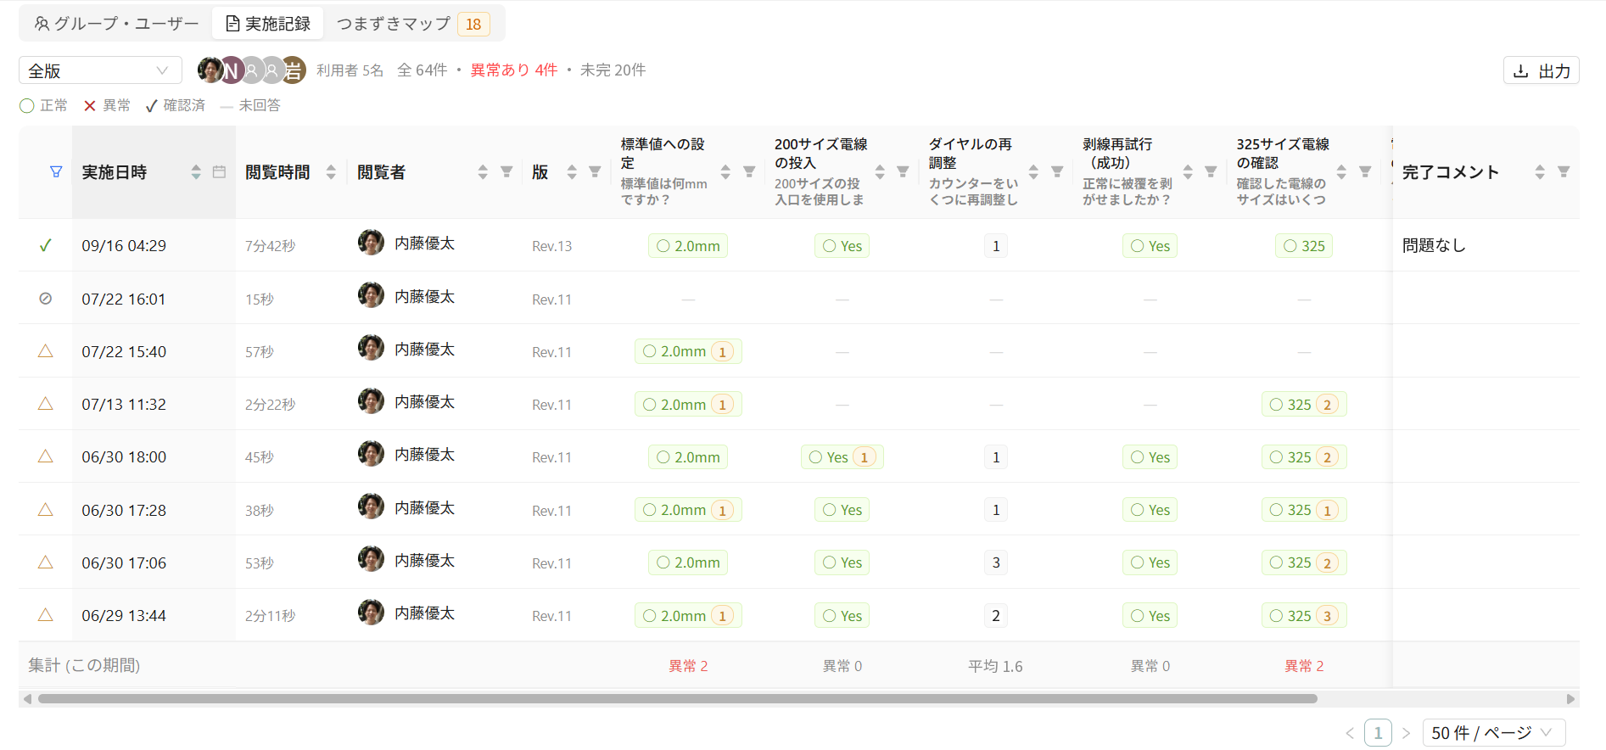Click the blue filter icon above status column

point(56,172)
